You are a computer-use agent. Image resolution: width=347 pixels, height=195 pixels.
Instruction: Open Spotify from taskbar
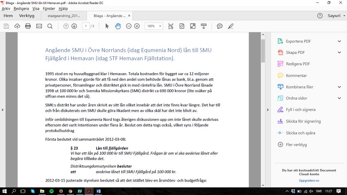[x=52, y=191]
